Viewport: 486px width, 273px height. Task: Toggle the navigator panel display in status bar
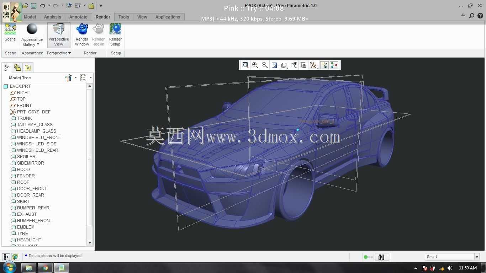coord(6,257)
